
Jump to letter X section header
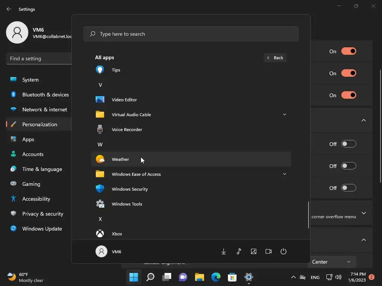click(100, 219)
